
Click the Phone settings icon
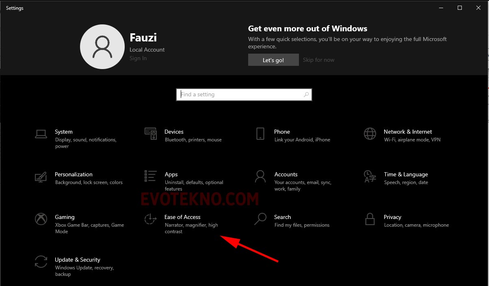[x=260, y=134]
